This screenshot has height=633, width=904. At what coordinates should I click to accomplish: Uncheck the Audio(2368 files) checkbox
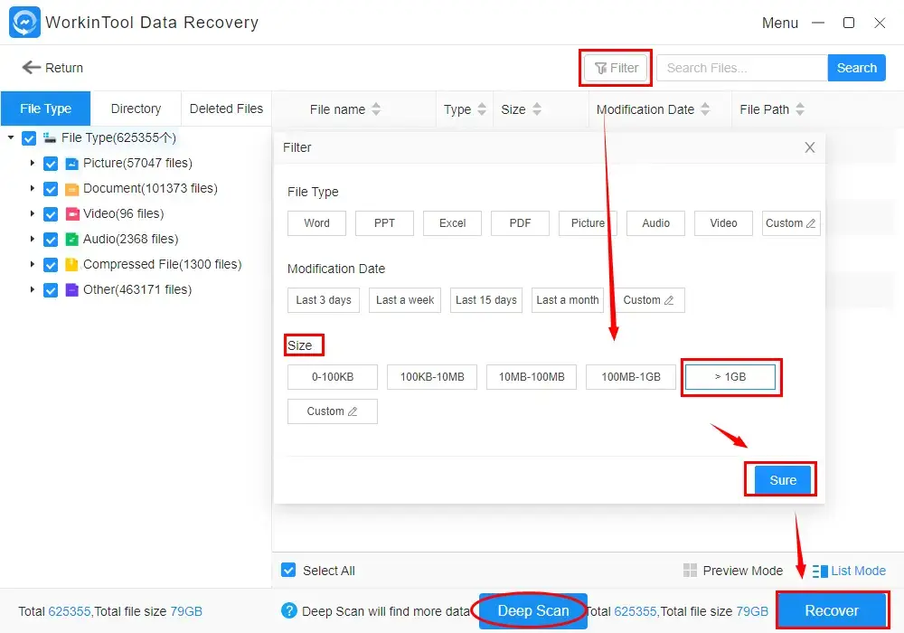tap(51, 240)
